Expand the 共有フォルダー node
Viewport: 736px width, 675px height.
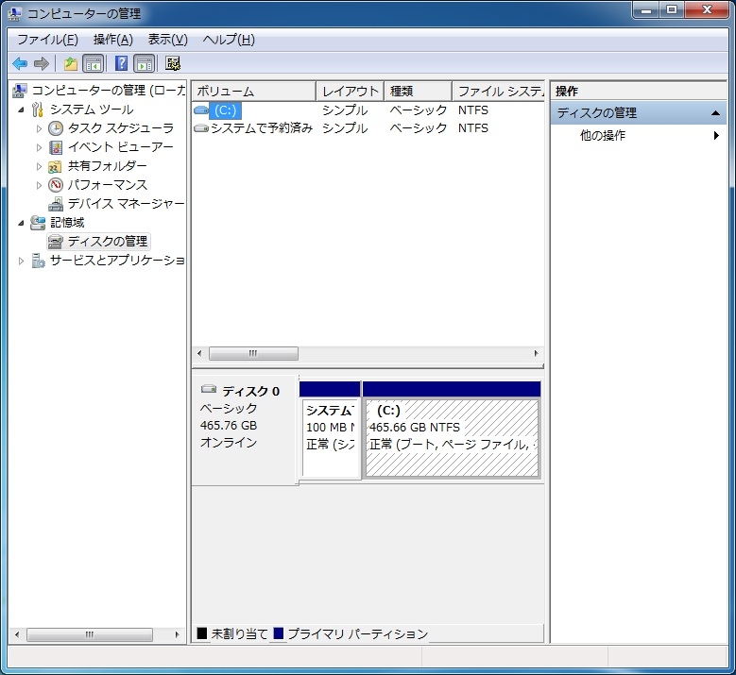click(x=39, y=166)
